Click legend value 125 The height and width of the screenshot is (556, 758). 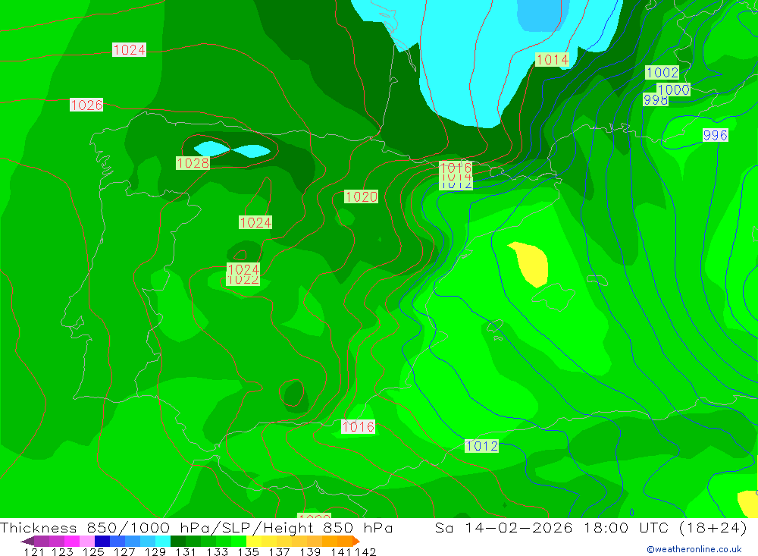[92, 551]
